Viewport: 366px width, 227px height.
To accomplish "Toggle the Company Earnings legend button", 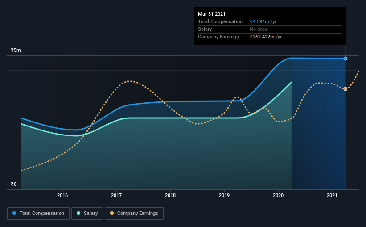I will point(134,214).
